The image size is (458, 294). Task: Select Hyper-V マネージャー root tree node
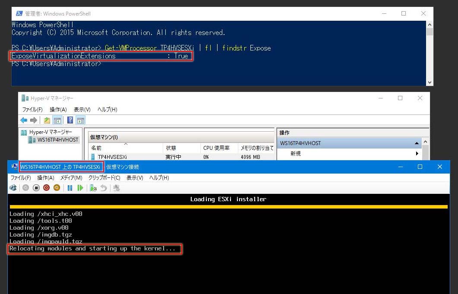click(51, 132)
